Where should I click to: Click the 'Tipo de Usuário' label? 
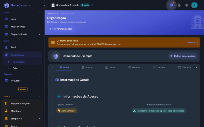tap(65, 105)
